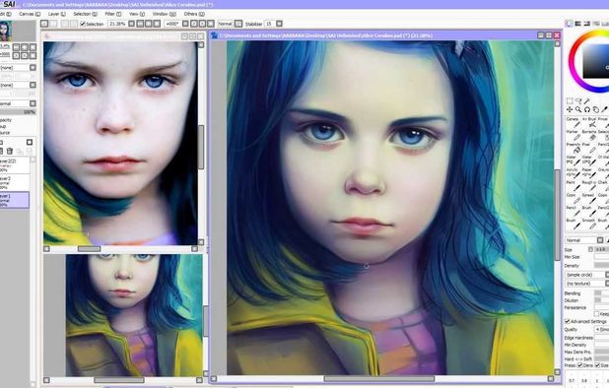The height and width of the screenshot is (388, 609).
Task: Click the navigator preview thumbnail
Action: 6,32
